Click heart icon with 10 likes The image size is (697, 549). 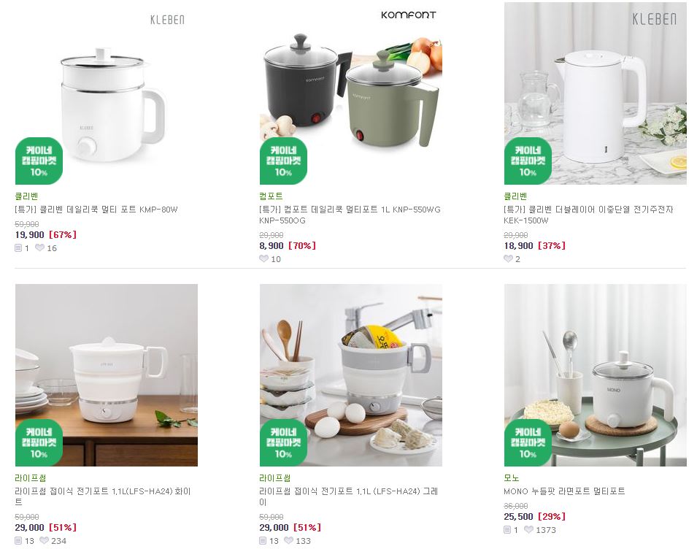263,258
